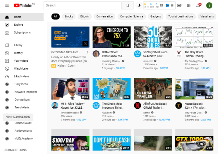
Task: Click the search magnifier button
Action: click(x=127, y=5)
